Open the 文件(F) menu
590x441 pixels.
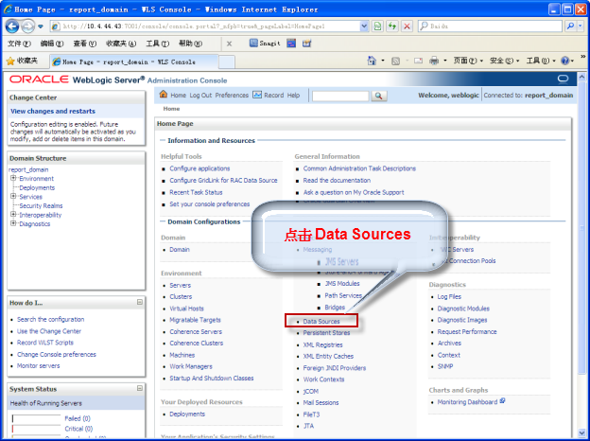(x=19, y=44)
